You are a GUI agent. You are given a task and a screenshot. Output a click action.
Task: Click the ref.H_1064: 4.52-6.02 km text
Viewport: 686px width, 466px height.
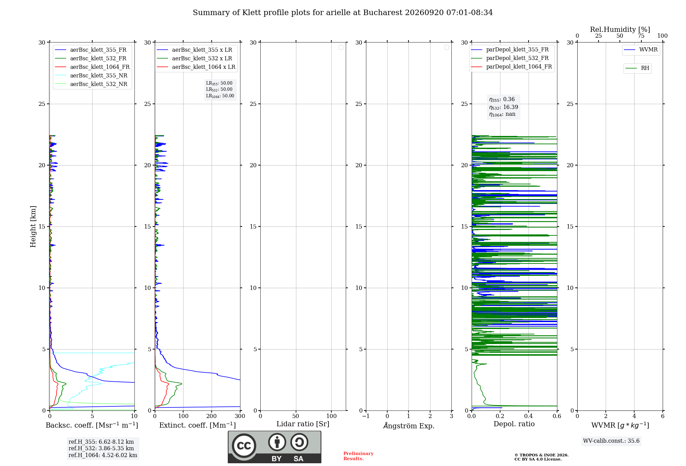click(x=103, y=455)
